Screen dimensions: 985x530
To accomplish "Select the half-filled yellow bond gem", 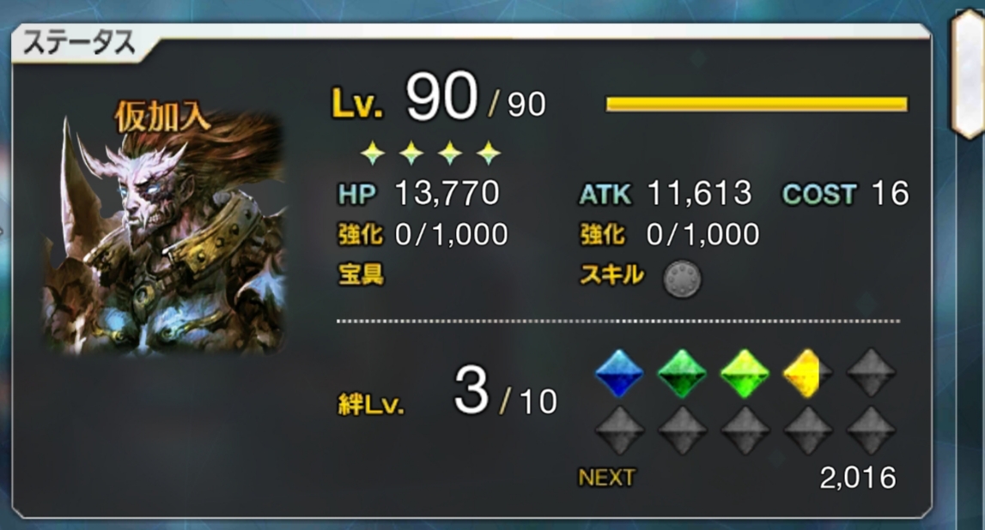I will click(x=807, y=374).
